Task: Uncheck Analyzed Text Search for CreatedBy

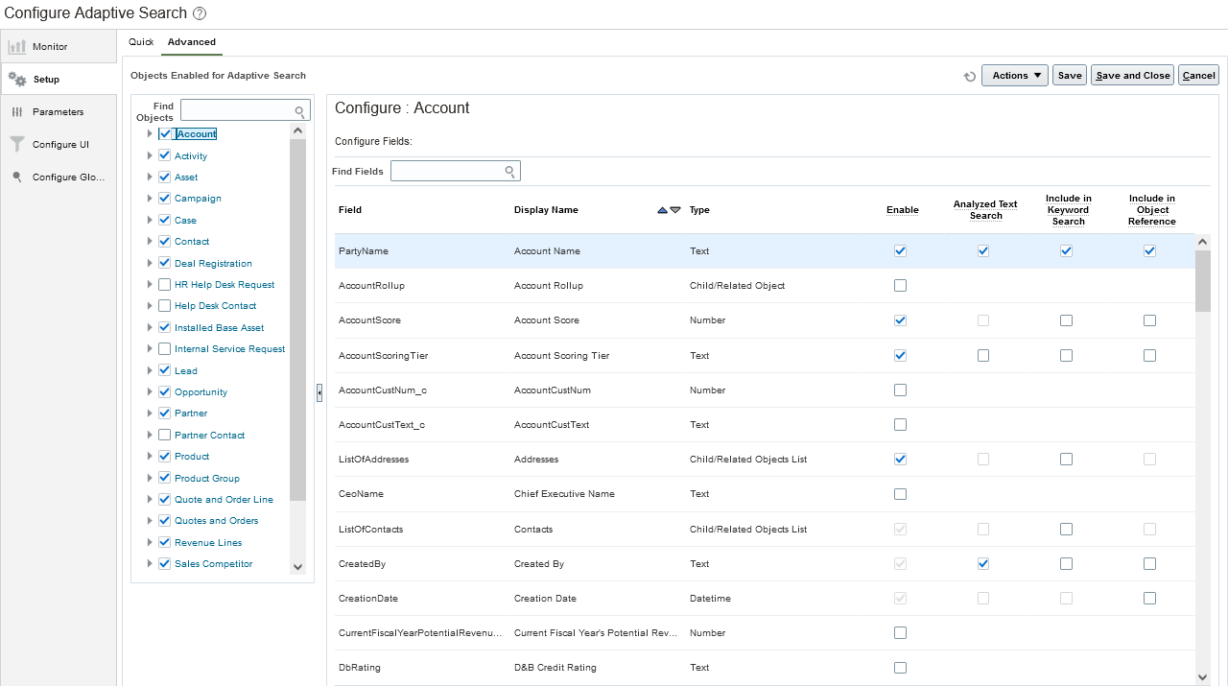Action: tap(983, 564)
